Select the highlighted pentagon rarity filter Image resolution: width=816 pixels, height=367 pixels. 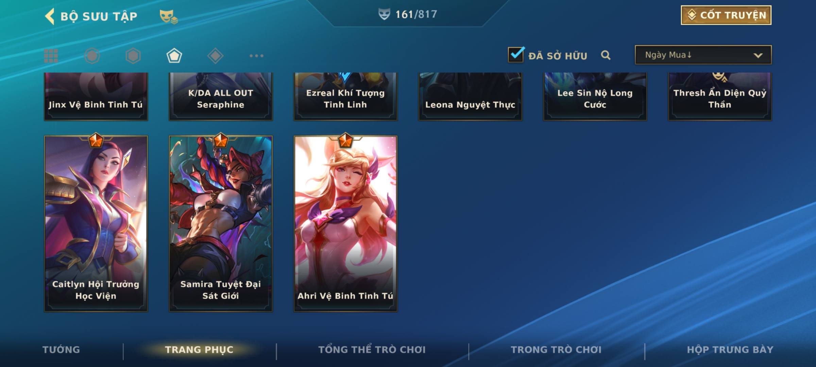[x=174, y=56]
